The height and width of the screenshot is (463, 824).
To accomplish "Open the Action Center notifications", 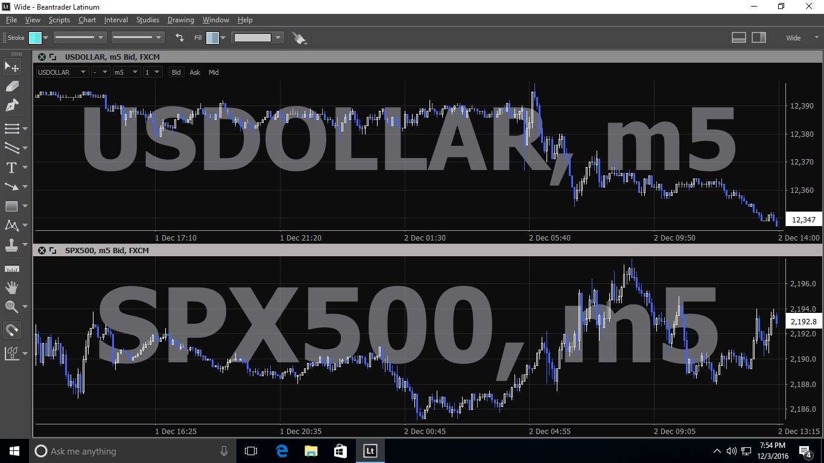I will (x=805, y=451).
